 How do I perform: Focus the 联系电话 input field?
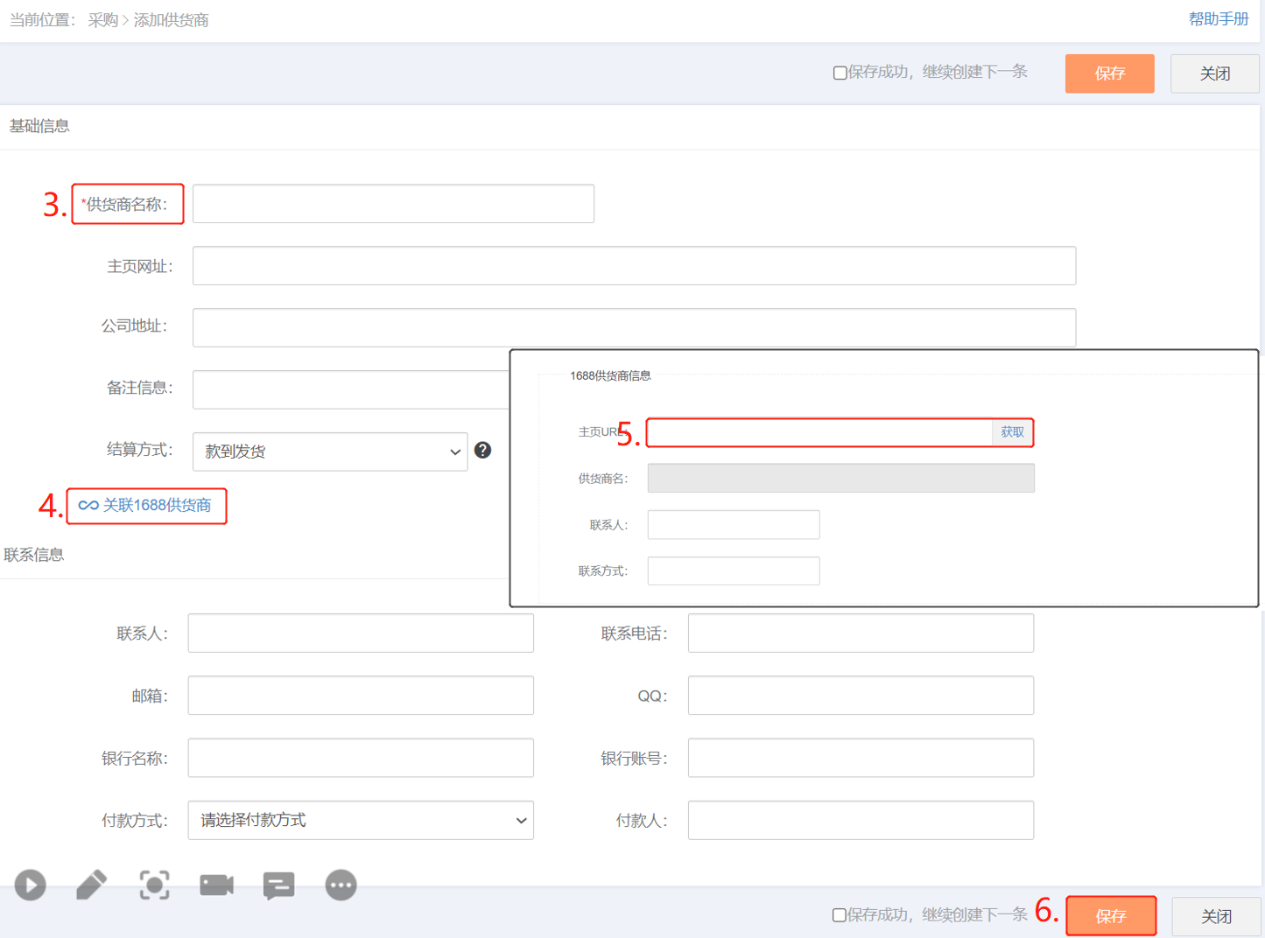861,633
